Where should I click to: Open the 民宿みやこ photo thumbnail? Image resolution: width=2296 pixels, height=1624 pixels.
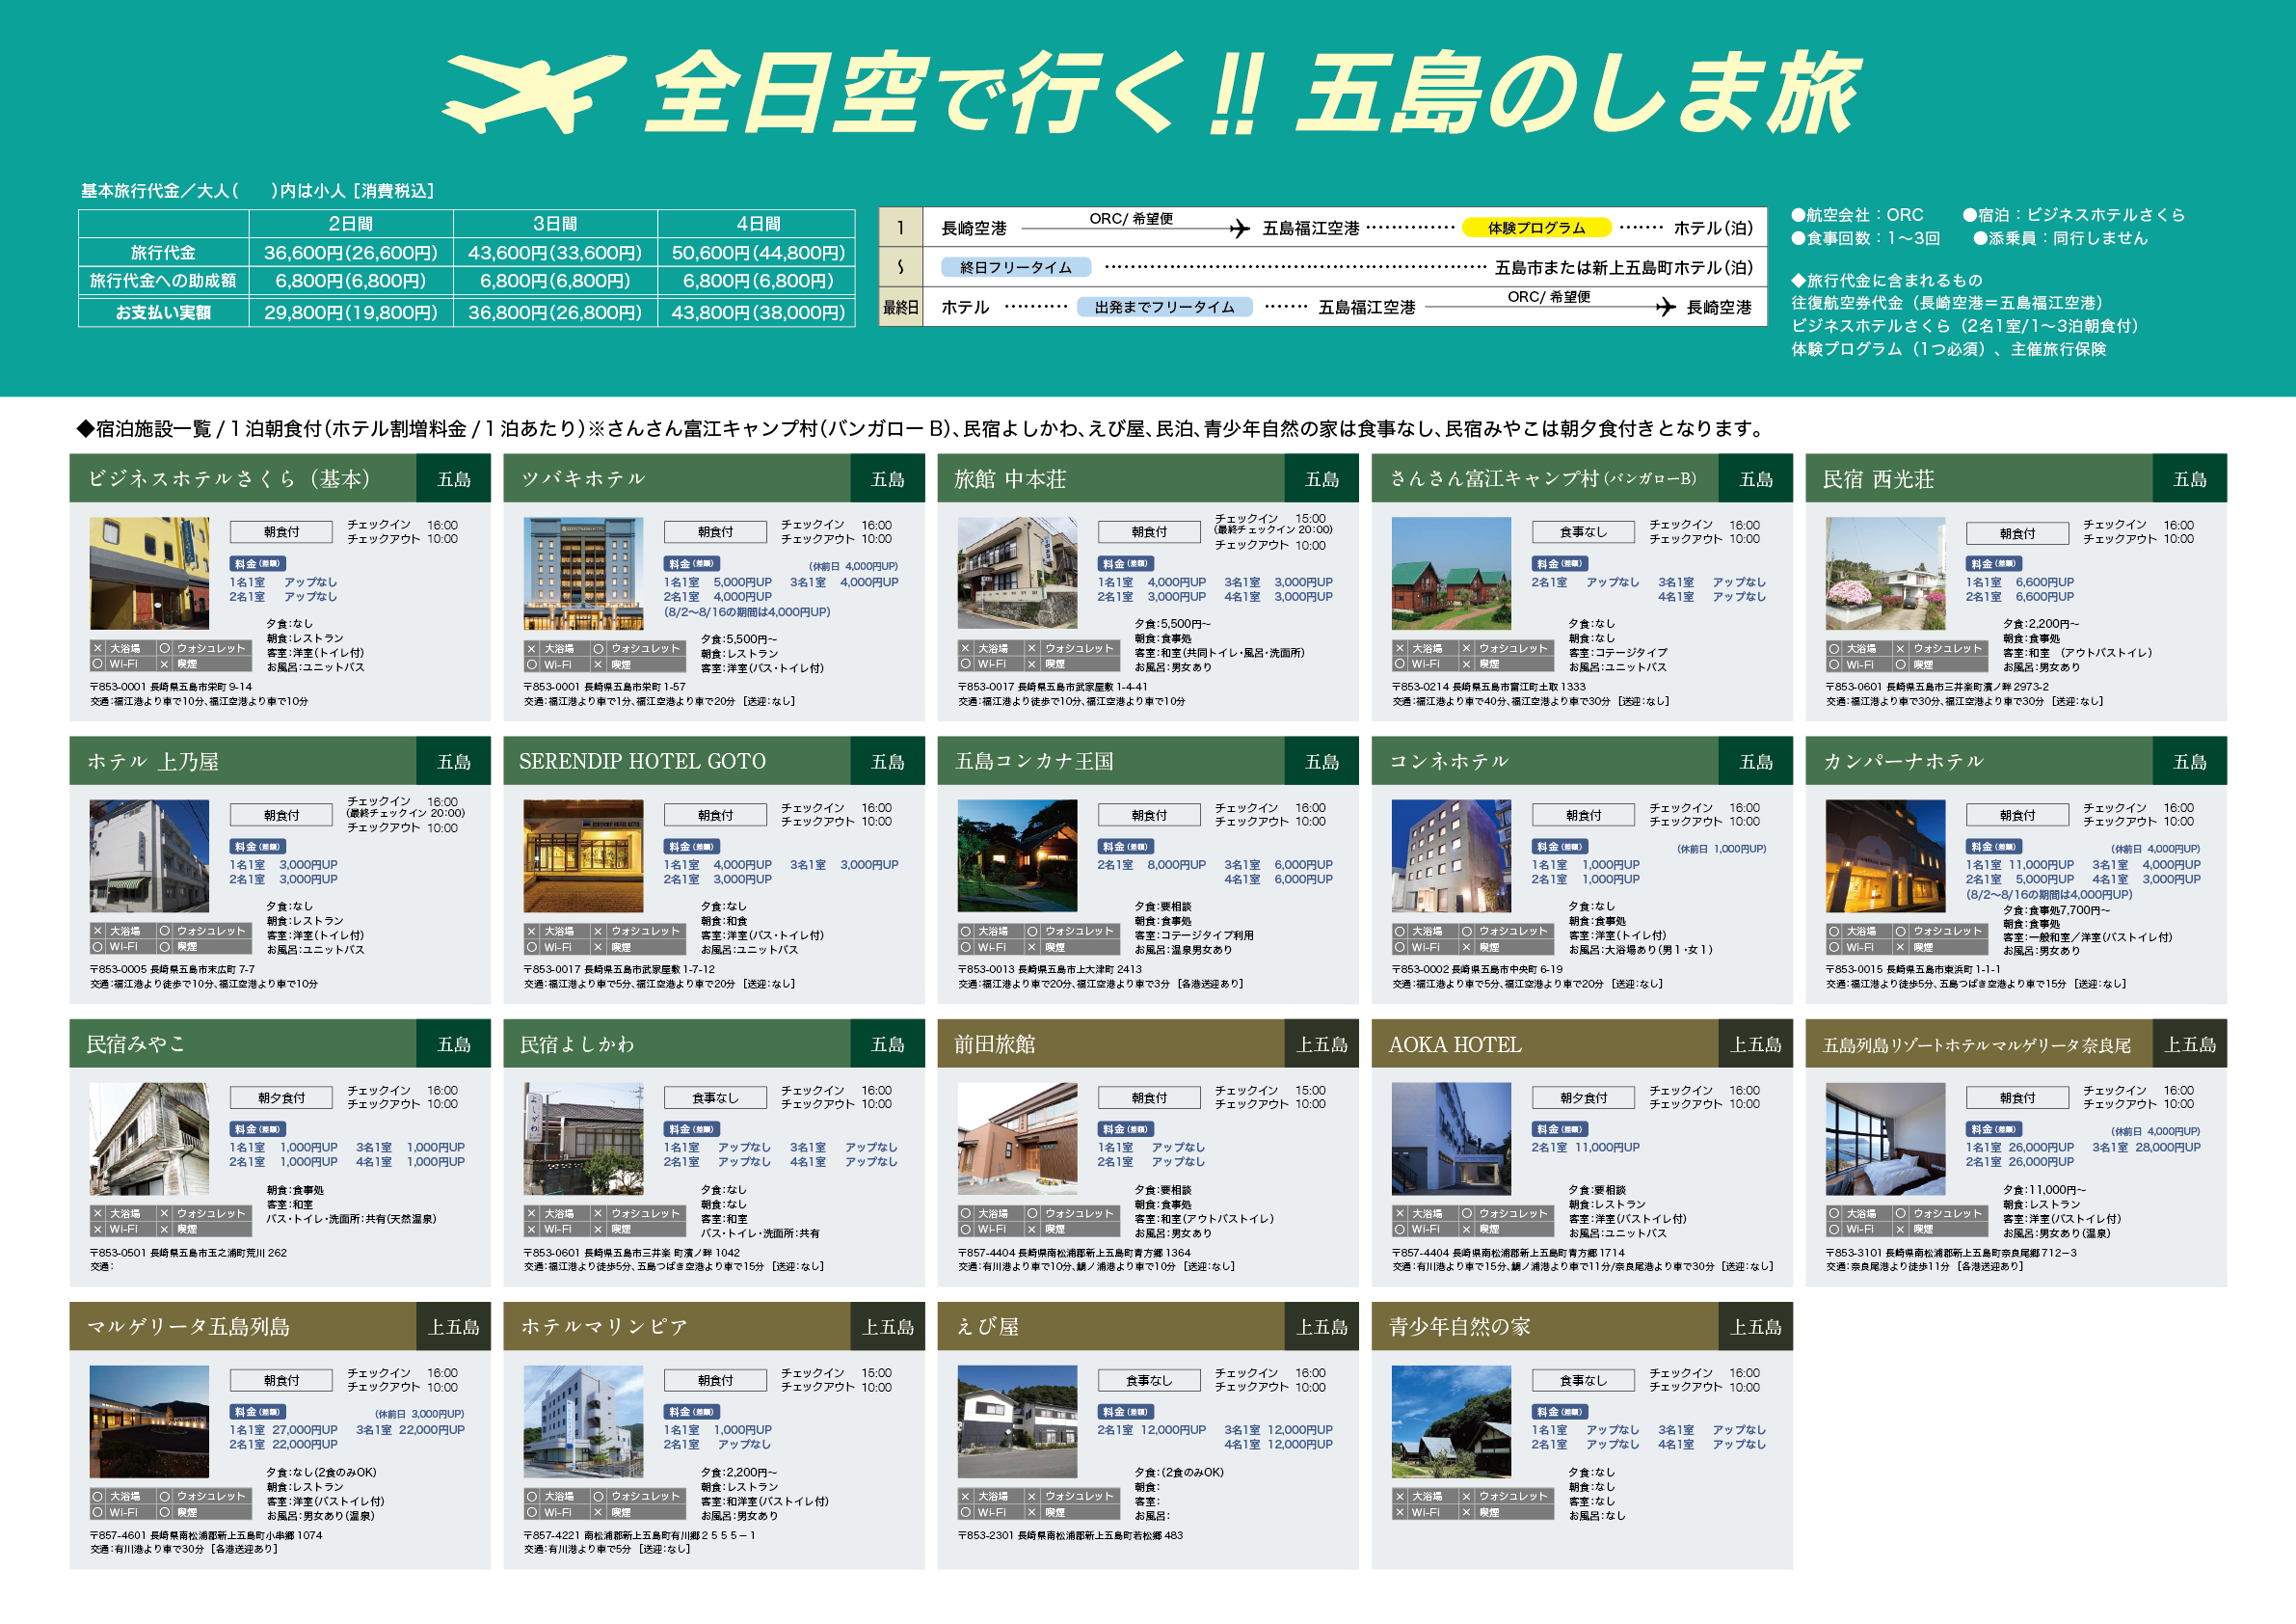pos(149,1139)
